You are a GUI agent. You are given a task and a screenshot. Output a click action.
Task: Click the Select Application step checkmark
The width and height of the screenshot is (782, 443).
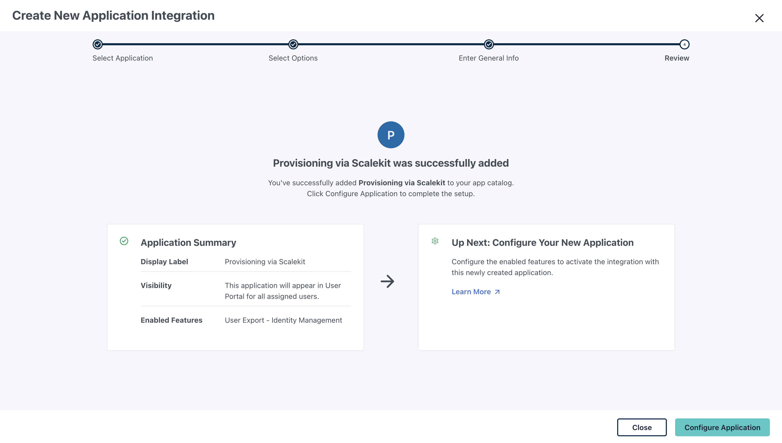coord(97,45)
